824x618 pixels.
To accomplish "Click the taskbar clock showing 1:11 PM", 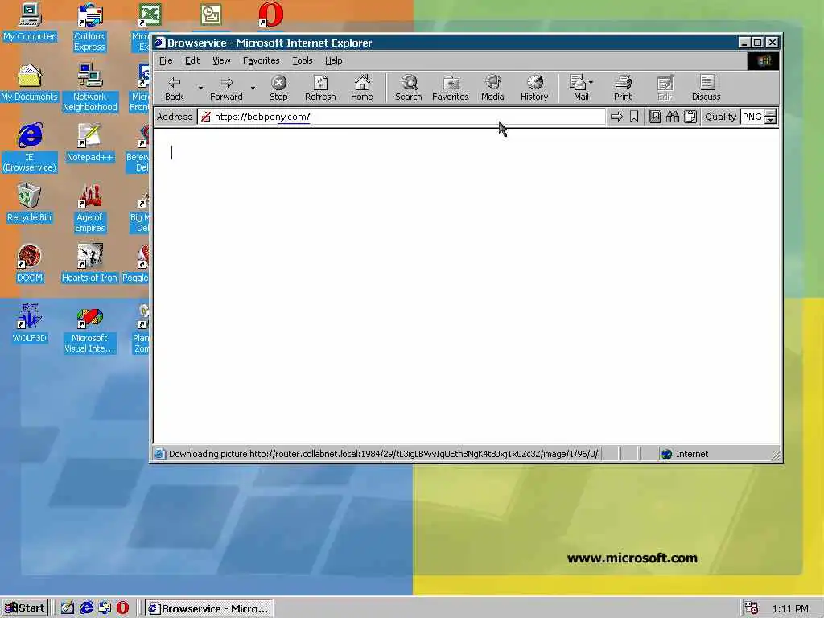I will 790,608.
